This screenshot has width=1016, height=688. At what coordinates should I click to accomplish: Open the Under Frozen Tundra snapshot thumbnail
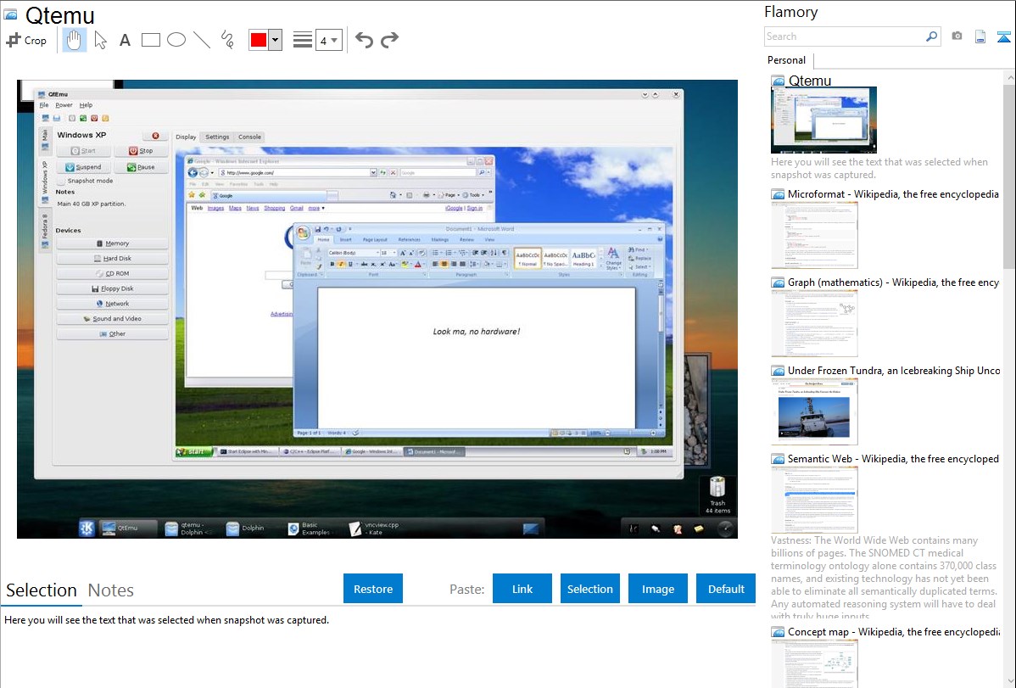pos(814,411)
